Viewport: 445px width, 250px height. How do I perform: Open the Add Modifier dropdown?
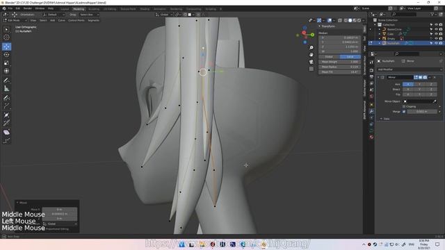410,69
